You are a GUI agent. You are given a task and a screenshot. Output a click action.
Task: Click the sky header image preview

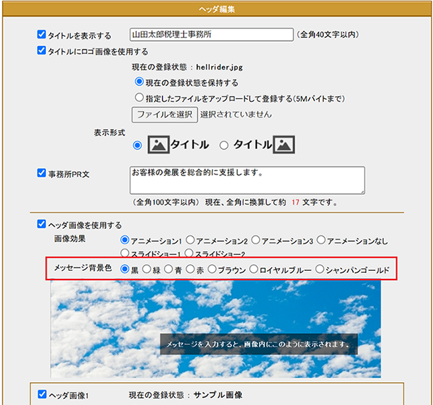(x=216, y=329)
